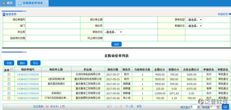Check the box for row XJDBH2017040033

[x=9, y=98]
